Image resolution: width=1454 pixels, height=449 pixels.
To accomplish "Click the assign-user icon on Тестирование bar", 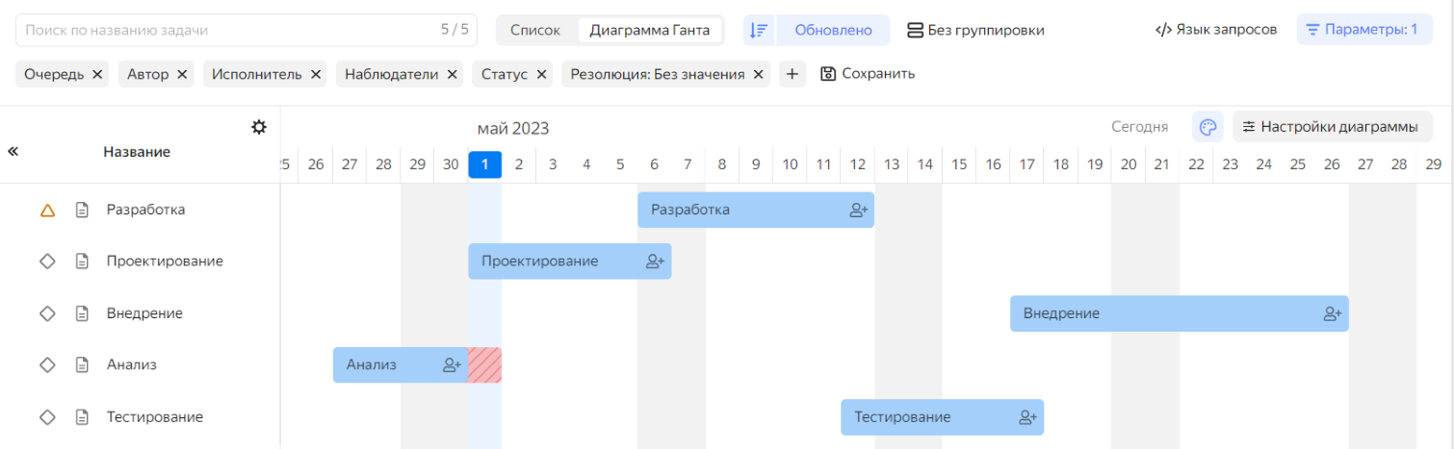I will point(1027,417).
